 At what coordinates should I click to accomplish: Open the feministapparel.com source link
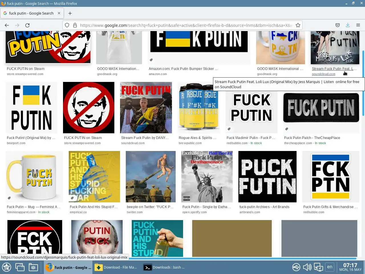pyautogui.click(x=21, y=212)
